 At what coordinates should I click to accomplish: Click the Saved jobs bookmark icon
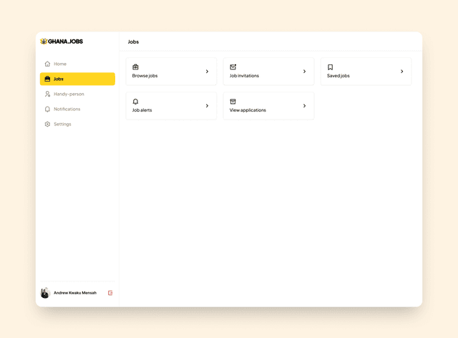(330, 67)
